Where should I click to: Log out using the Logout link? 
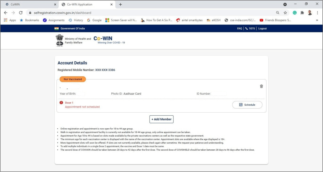pyautogui.click(x=262, y=28)
